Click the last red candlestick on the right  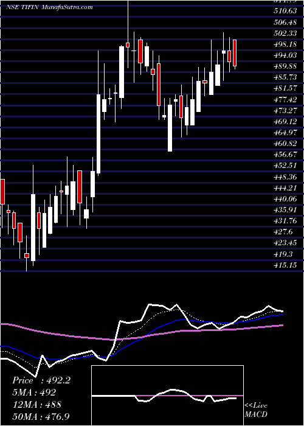235,53
